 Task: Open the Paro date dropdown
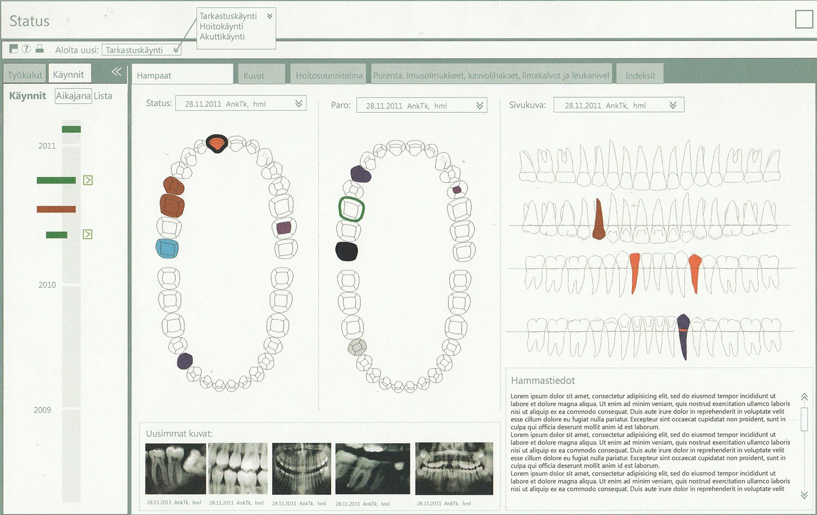pyautogui.click(x=422, y=105)
